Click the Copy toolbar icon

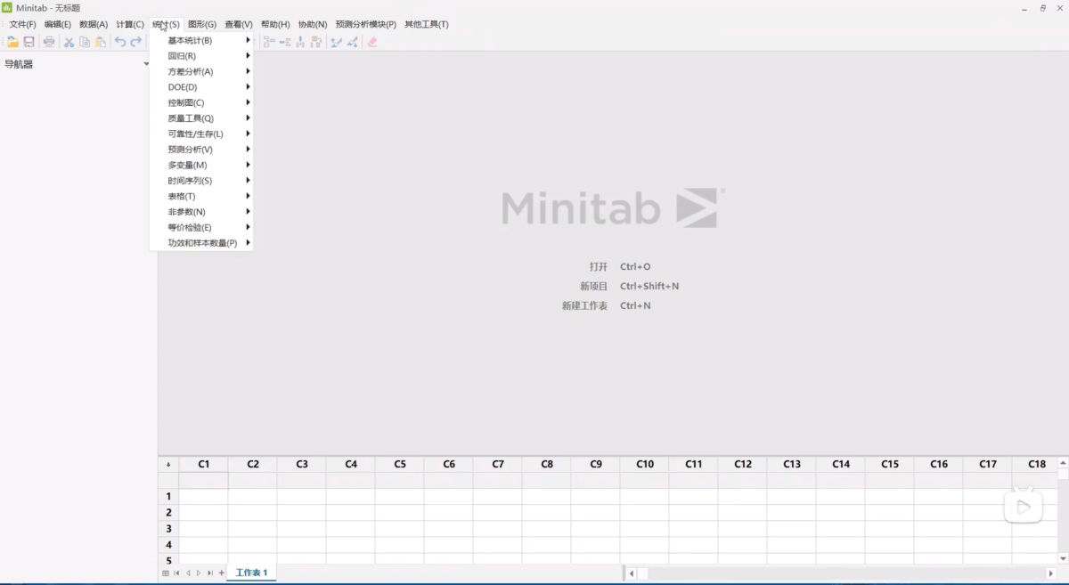[85, 42]
